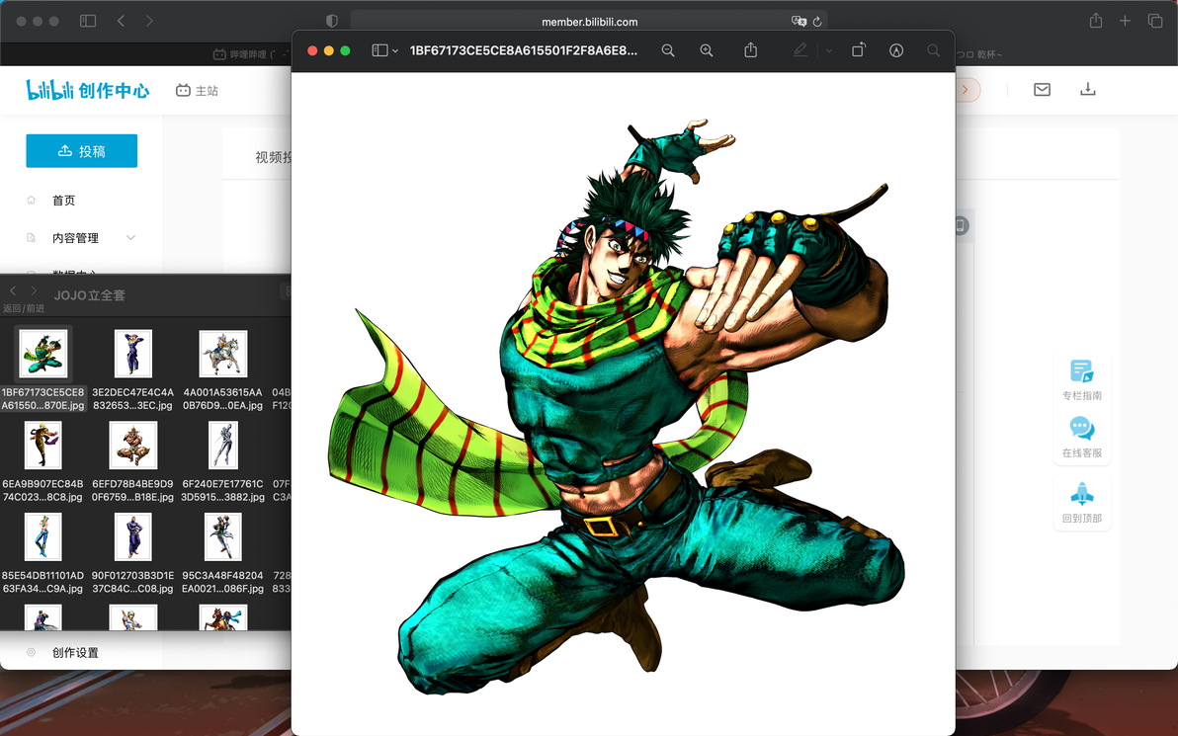Select file 6EA9B907EC84B...8C8.jpg thumbnail

(x=42, y=446)
